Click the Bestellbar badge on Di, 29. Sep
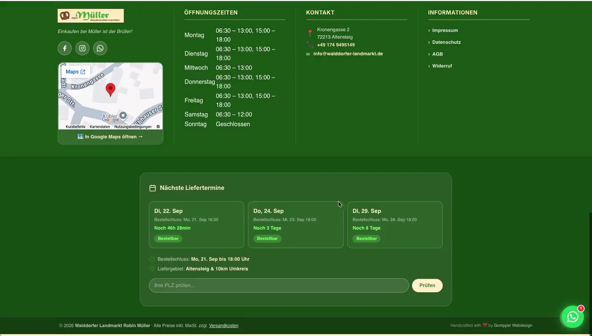 367,239
